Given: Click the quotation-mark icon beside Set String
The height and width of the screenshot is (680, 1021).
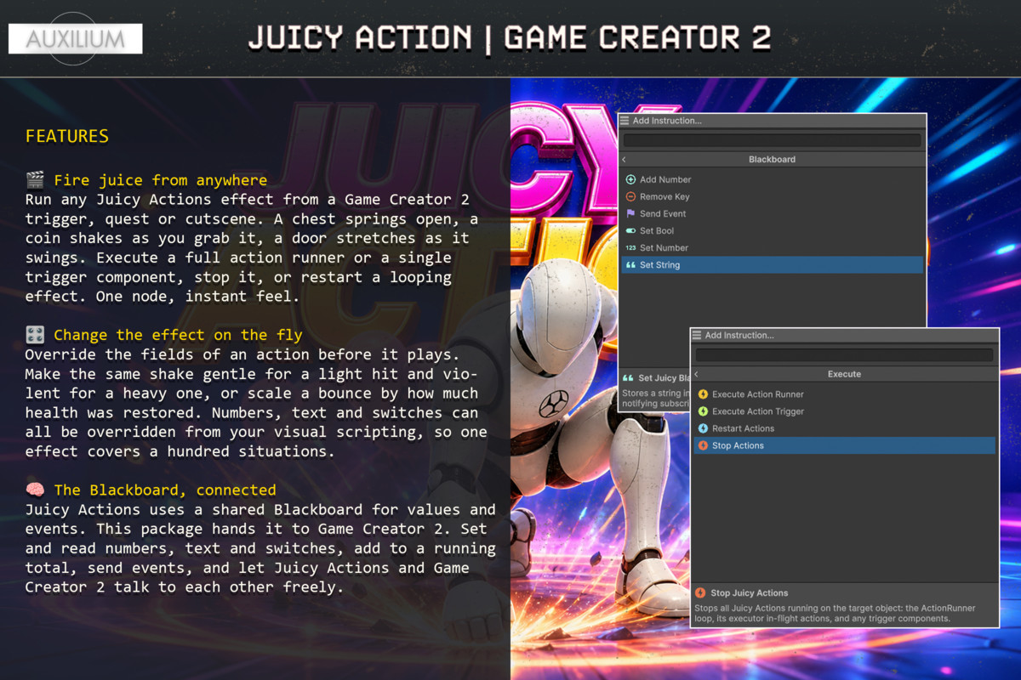Looking at the screenshot, I should point(630,265).
